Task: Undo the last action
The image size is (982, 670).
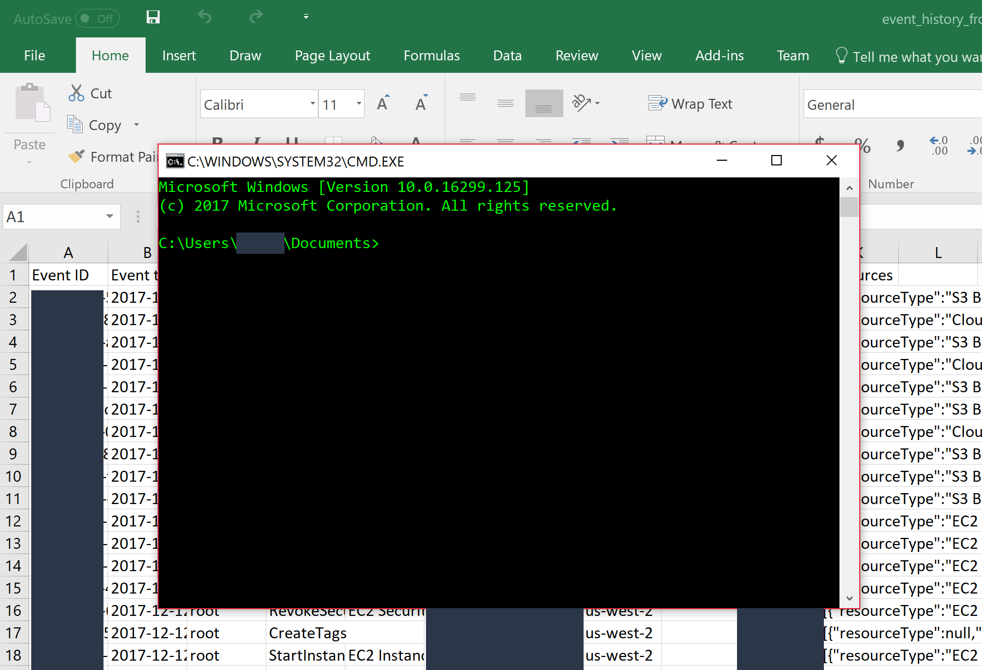Action: (204, 17)
